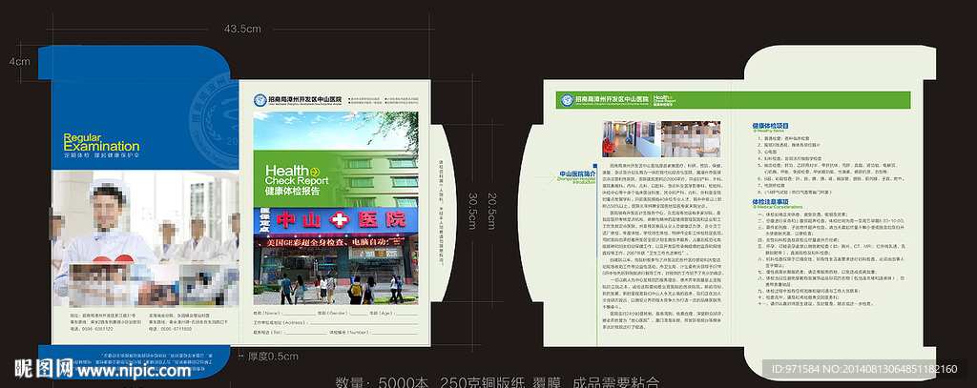This screenshot has width=977, height=388.
Task: Select the 中山医院简介 section heading
Action: click(577, 174)
